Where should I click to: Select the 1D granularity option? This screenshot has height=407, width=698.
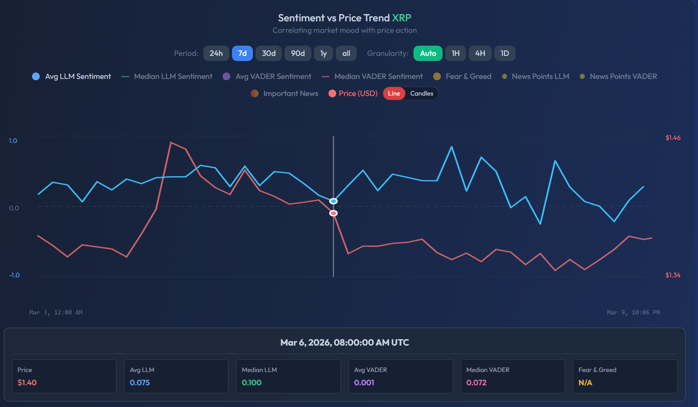pyautogui.click(x=504, y=53)
